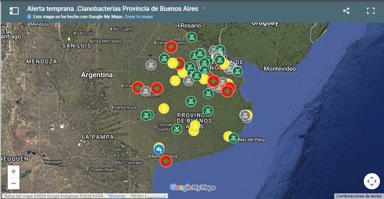Open the map camera pan control
This screenshot has height=199, width=384.
click(x=371, y=181)
